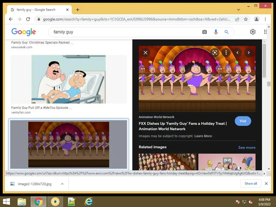The width and height of the screenshot is (276, 207).
Task: Open FXX Dishes Up 'Family Guy' headline link
Action: point(183,126)
